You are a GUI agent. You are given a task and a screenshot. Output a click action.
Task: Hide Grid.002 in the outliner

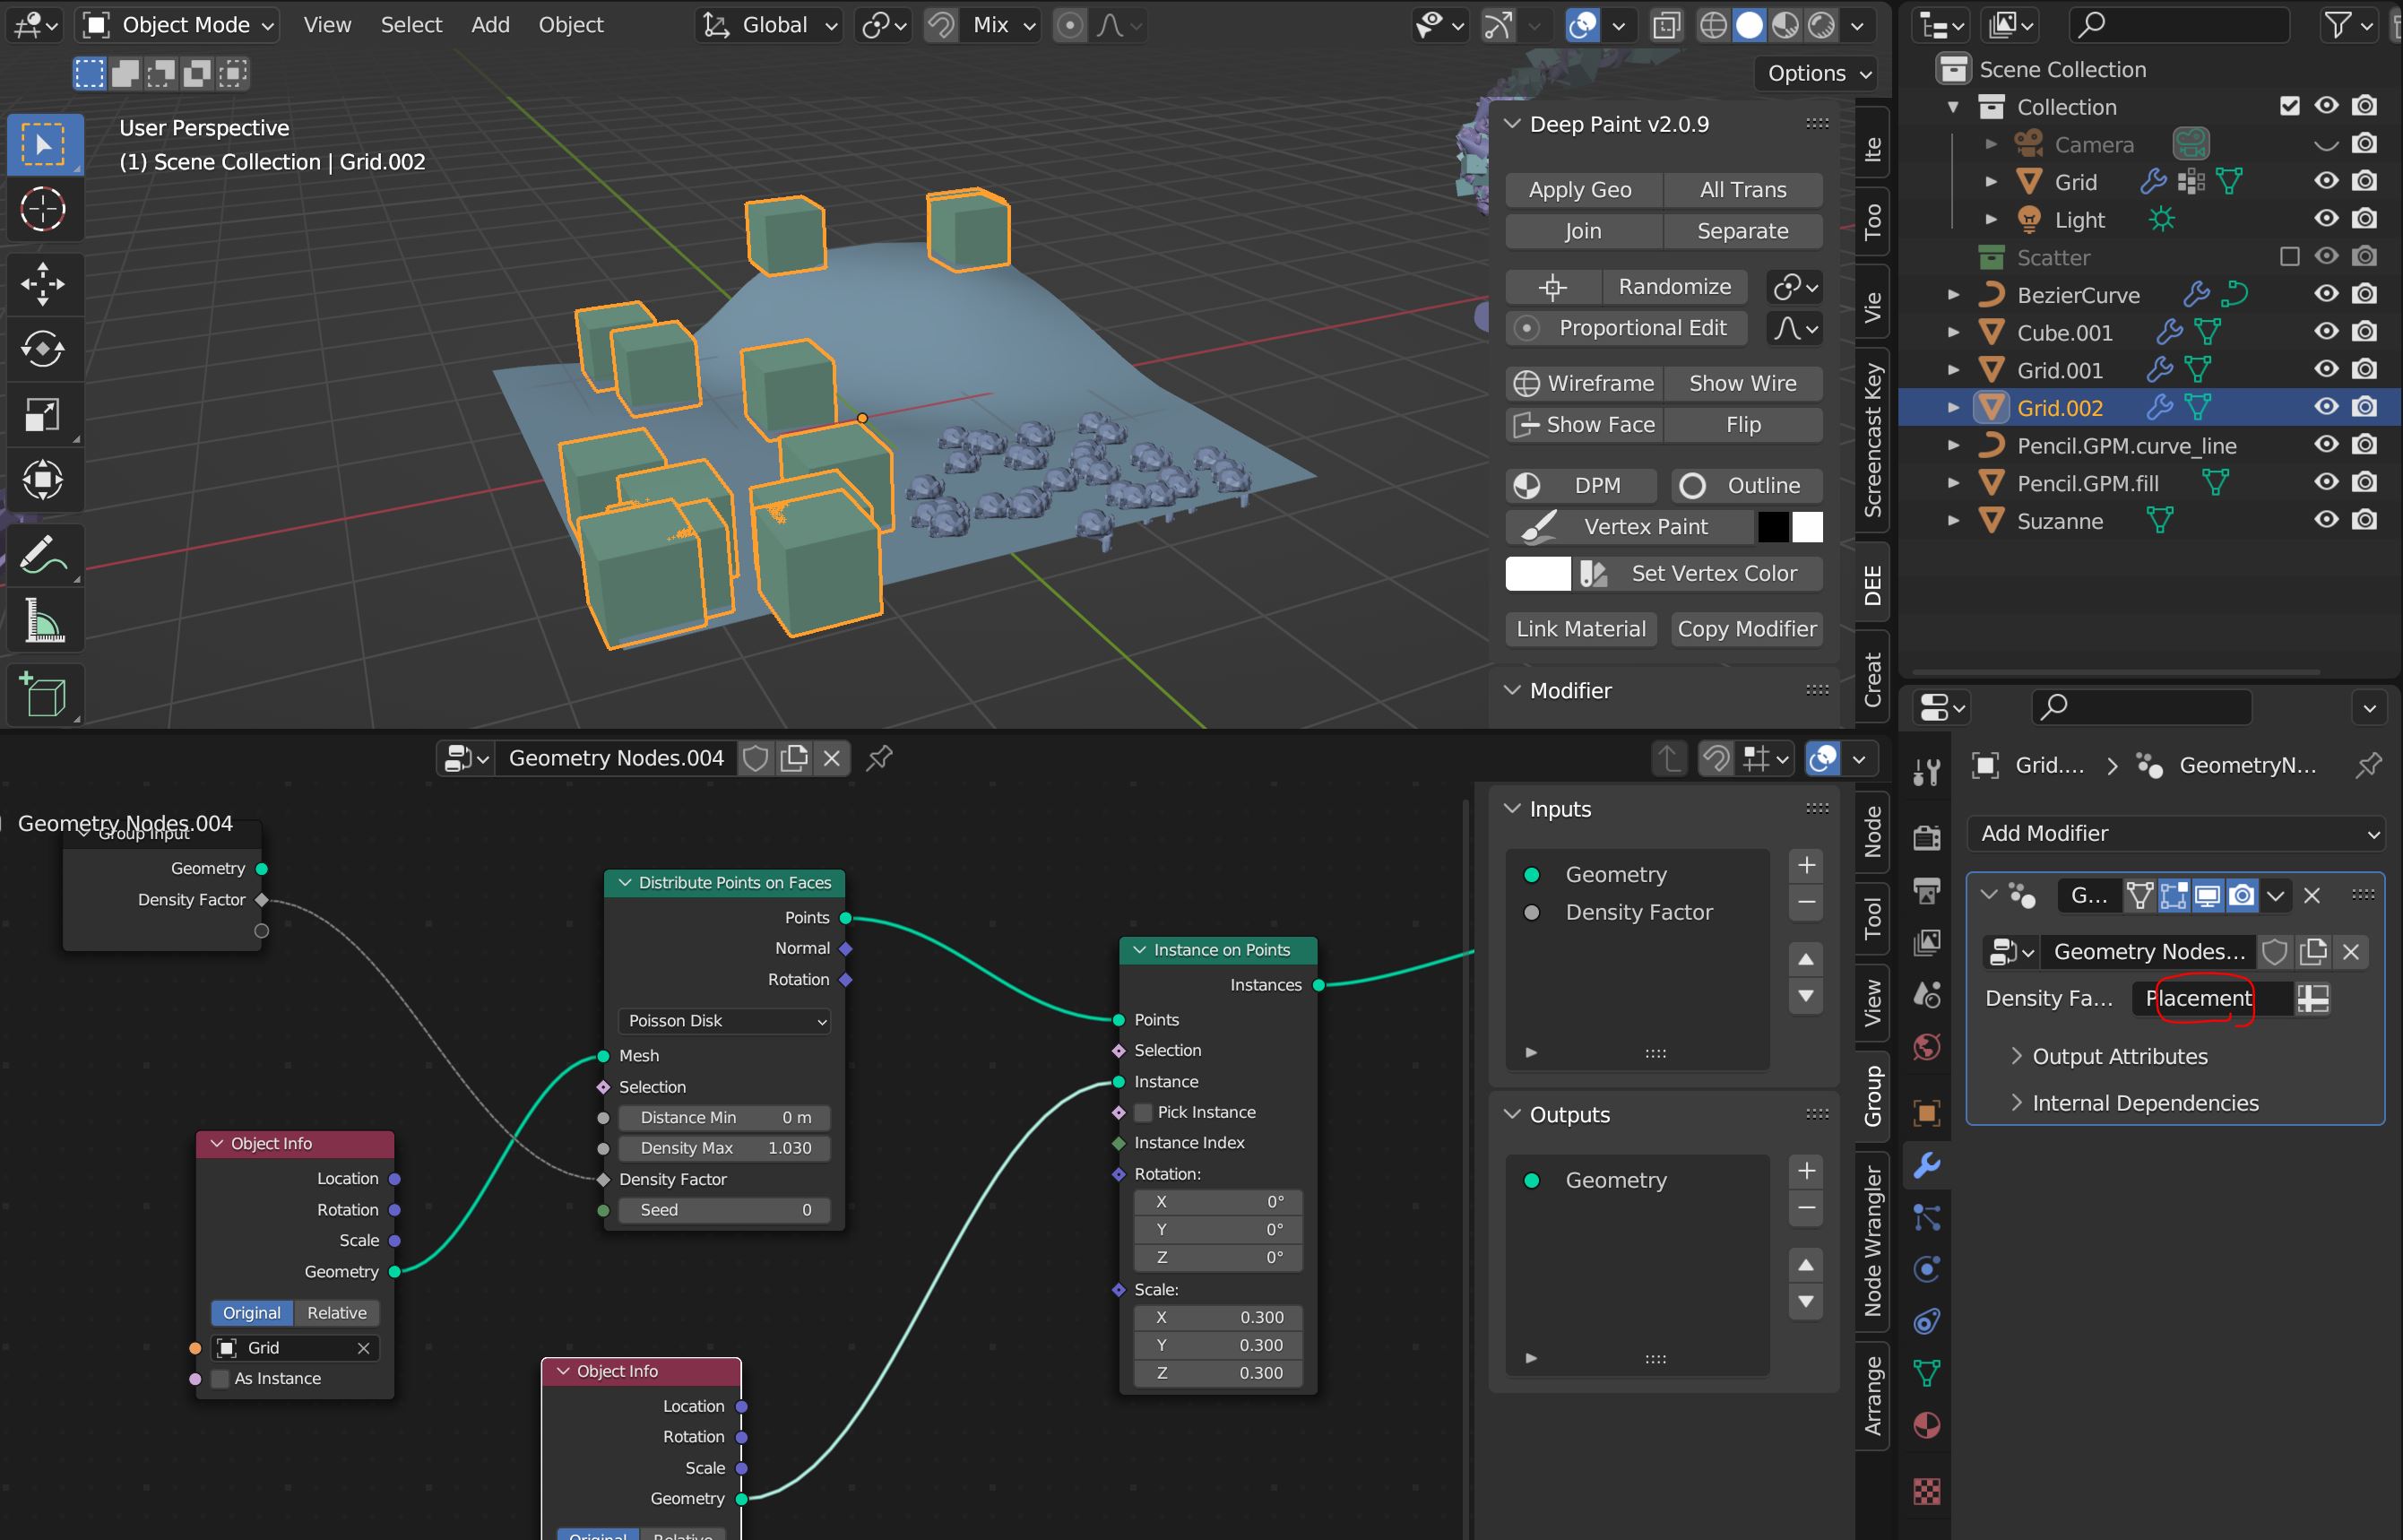pyautogui.click(x=2326, y=407)
